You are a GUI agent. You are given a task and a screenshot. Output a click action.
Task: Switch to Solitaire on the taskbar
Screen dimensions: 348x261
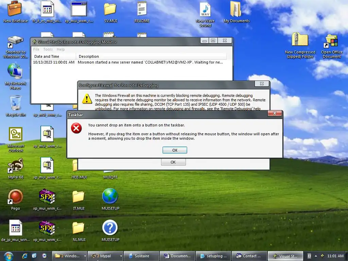point(141,256)
